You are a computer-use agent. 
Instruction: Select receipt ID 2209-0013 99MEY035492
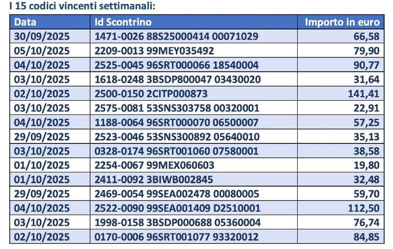154,51
